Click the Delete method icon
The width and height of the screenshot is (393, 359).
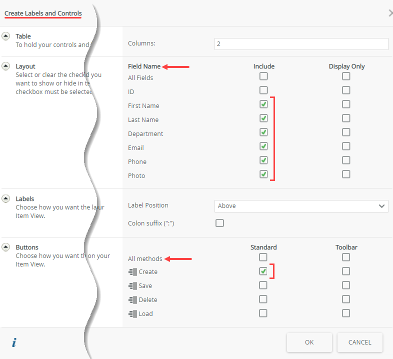[132, 300]
